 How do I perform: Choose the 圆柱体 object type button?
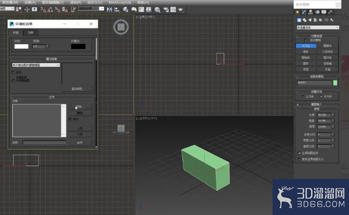click(x=306, y=58)
